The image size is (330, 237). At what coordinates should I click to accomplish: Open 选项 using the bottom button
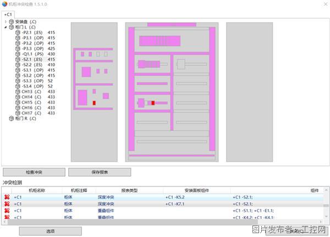pyautogui.click(x=50, y=231)
